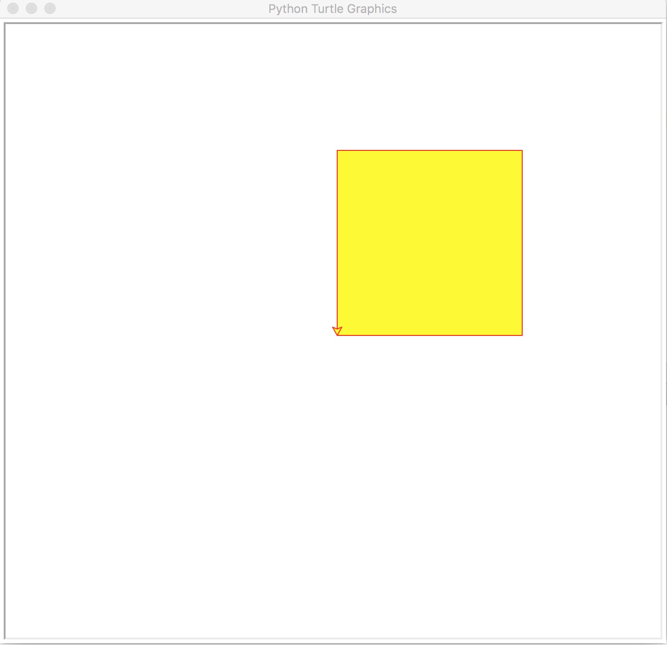Click the right red edge of the square
The width and height of the screenshot is (667, 645).
click(522, 243)
